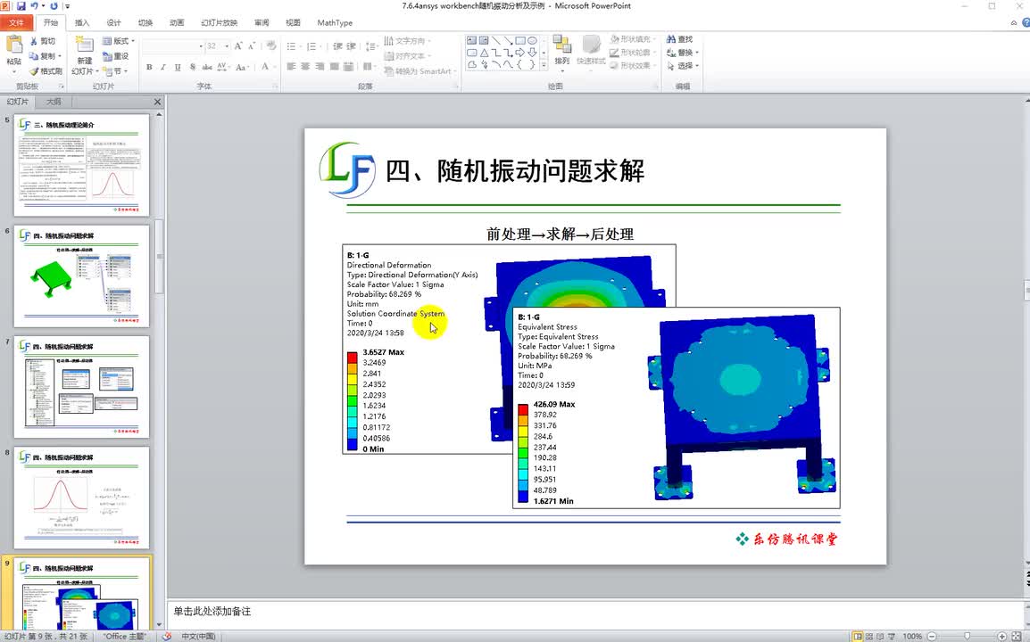
Task: Open the File tab
Action: pyautogui.click(x=16, y=22)
